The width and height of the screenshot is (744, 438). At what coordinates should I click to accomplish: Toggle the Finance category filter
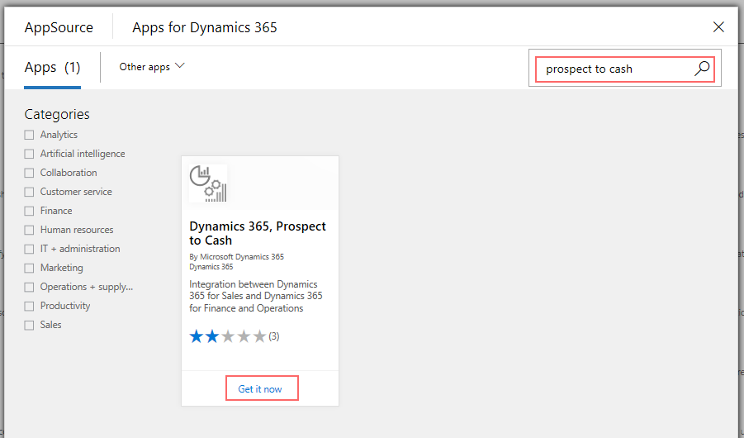tap(30, 211)
